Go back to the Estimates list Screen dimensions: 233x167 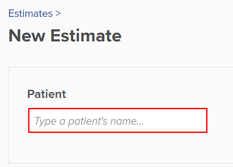(x=30, y=13)
